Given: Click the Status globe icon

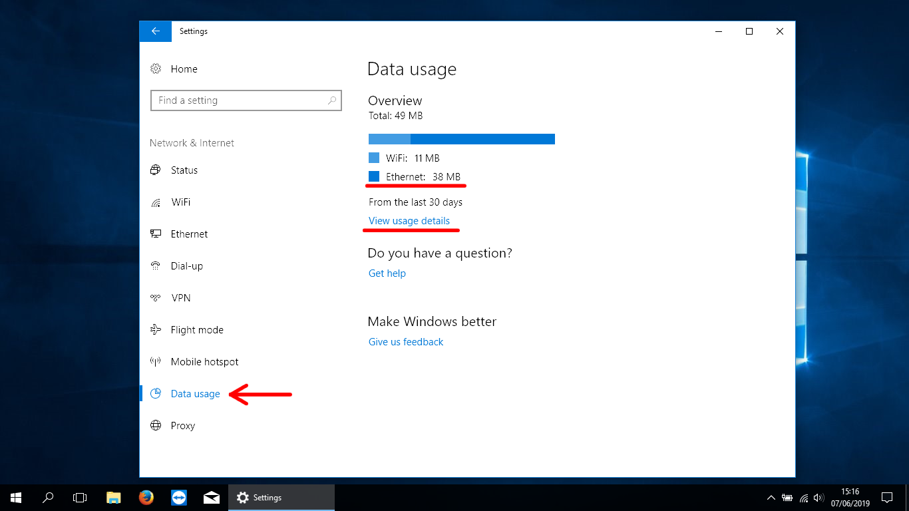Looking at the screenshot, I should (x=156, y=170).
